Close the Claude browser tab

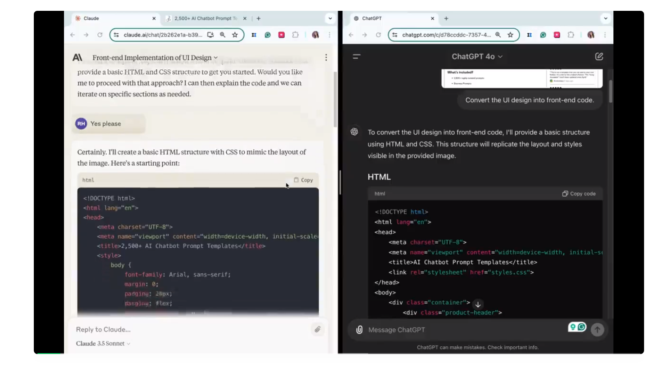pos(154,18)
